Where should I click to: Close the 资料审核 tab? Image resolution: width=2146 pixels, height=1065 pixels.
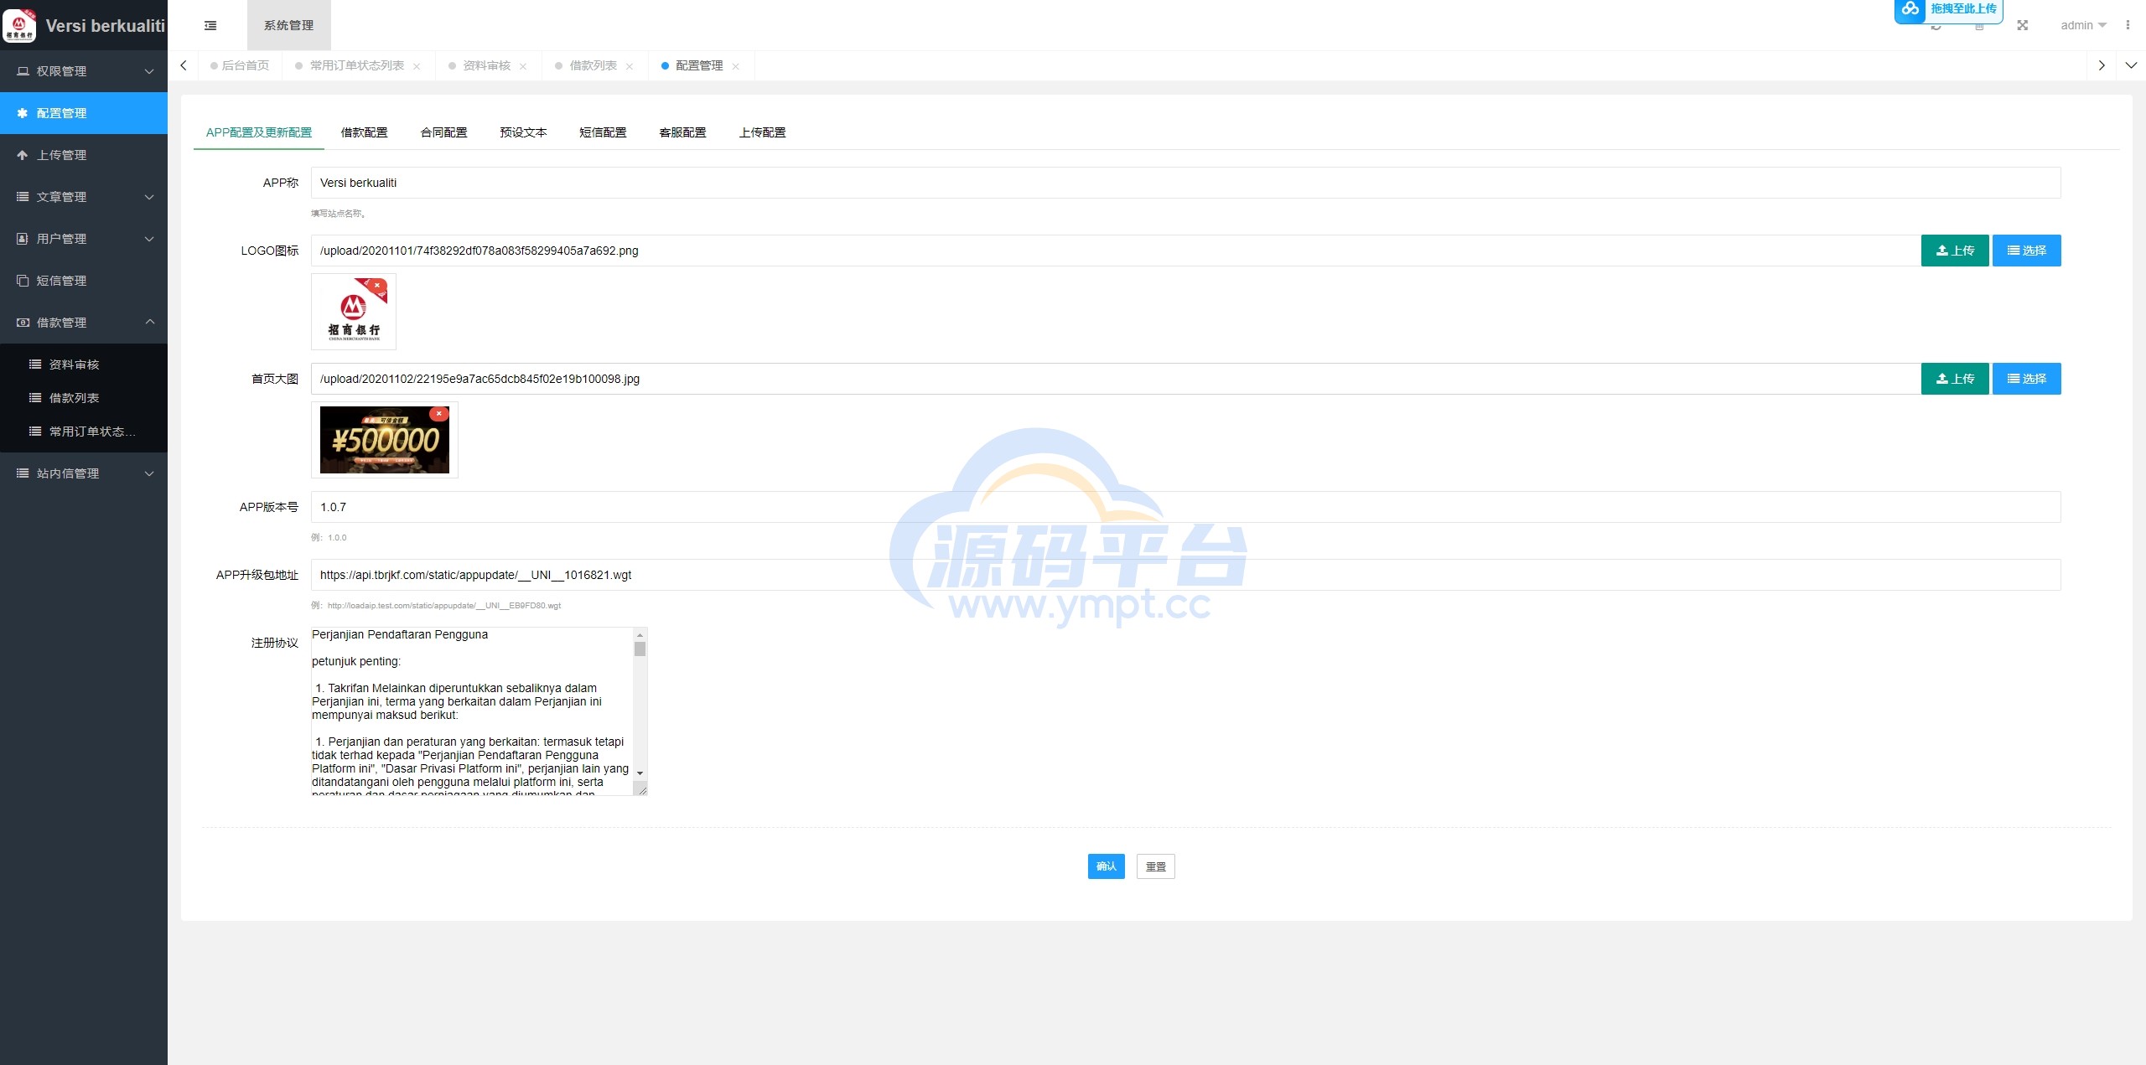point(523,66)
